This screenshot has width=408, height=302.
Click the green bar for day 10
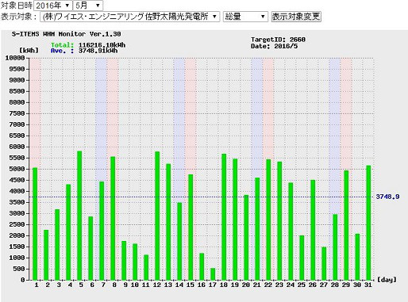click(135, 262)
